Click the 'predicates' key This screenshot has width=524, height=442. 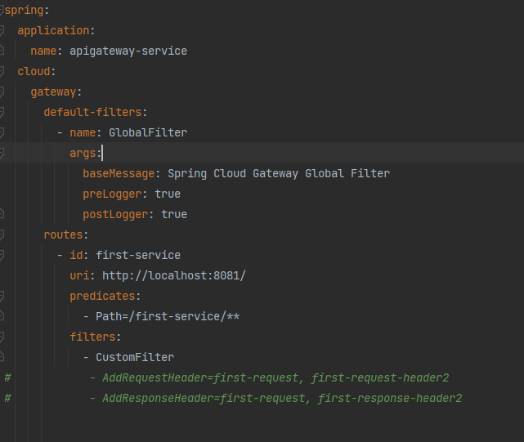point(103,296)
